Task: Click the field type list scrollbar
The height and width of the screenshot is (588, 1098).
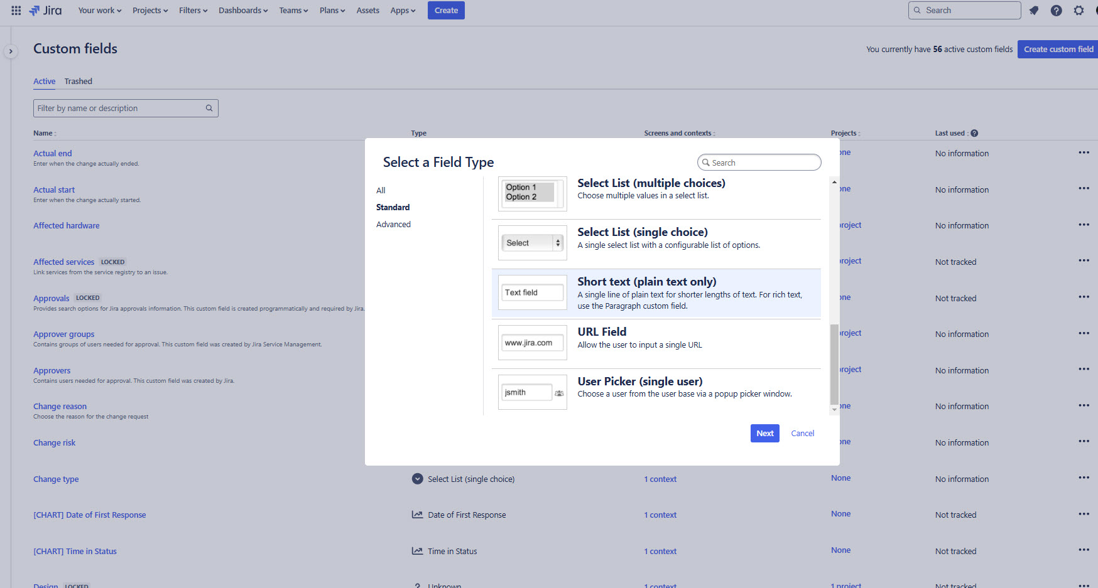Action: click(834, 364)
